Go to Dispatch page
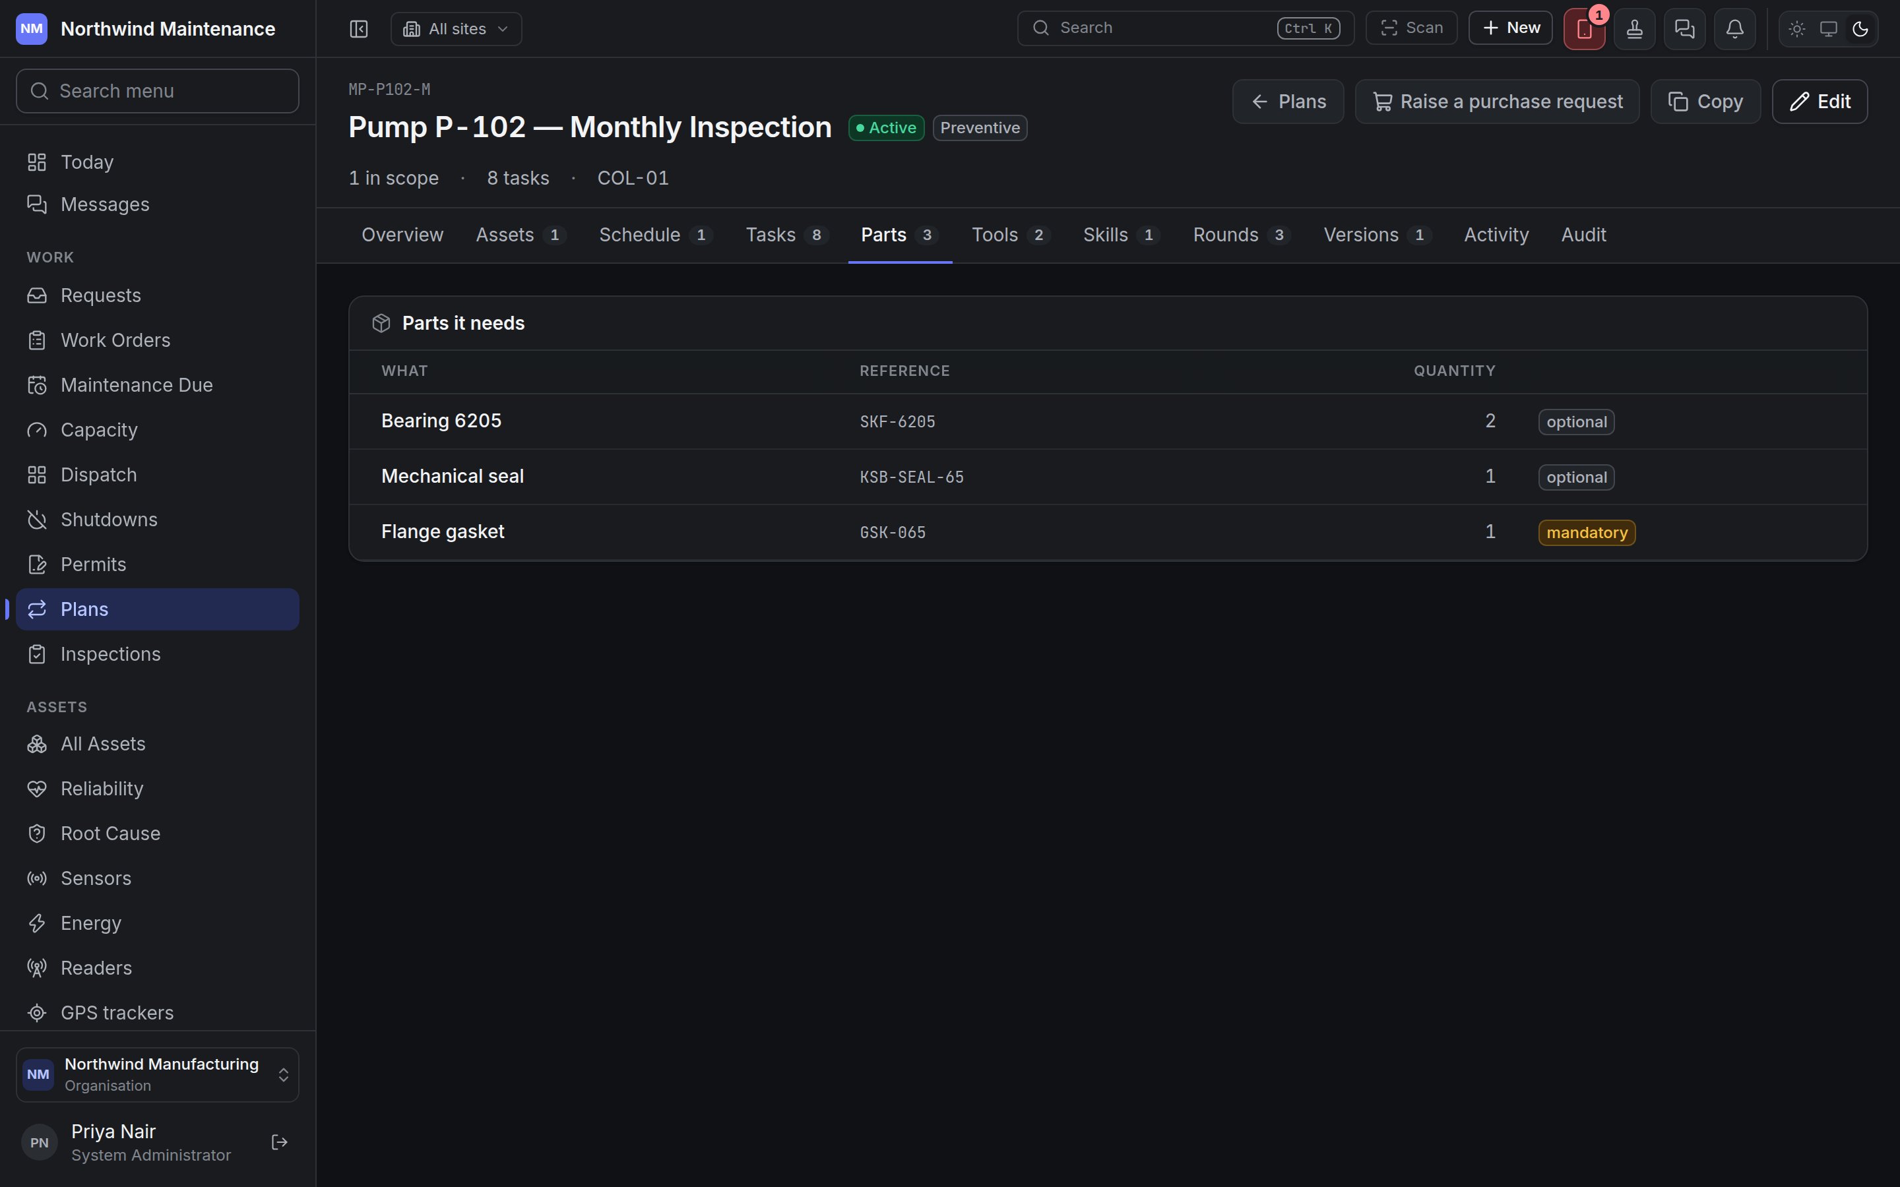 157,475
